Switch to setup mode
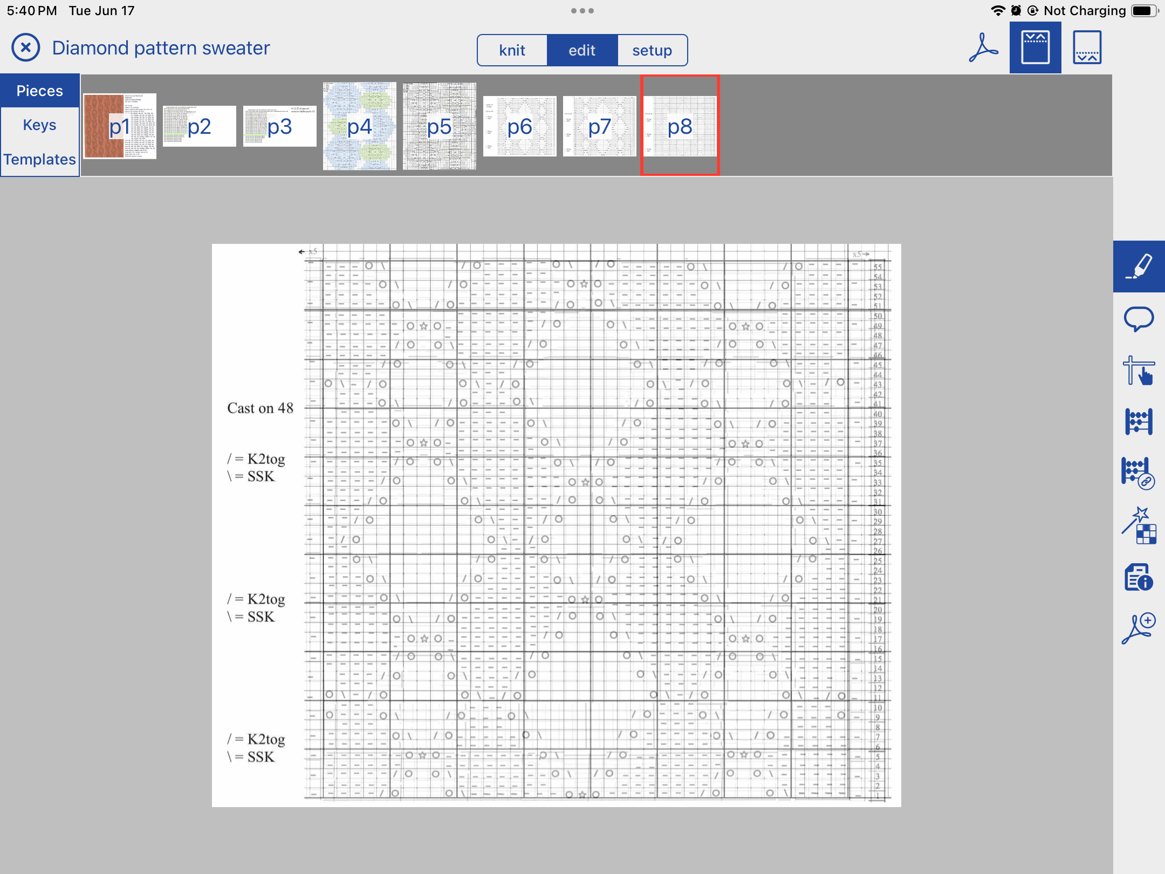 coord(652,50)
